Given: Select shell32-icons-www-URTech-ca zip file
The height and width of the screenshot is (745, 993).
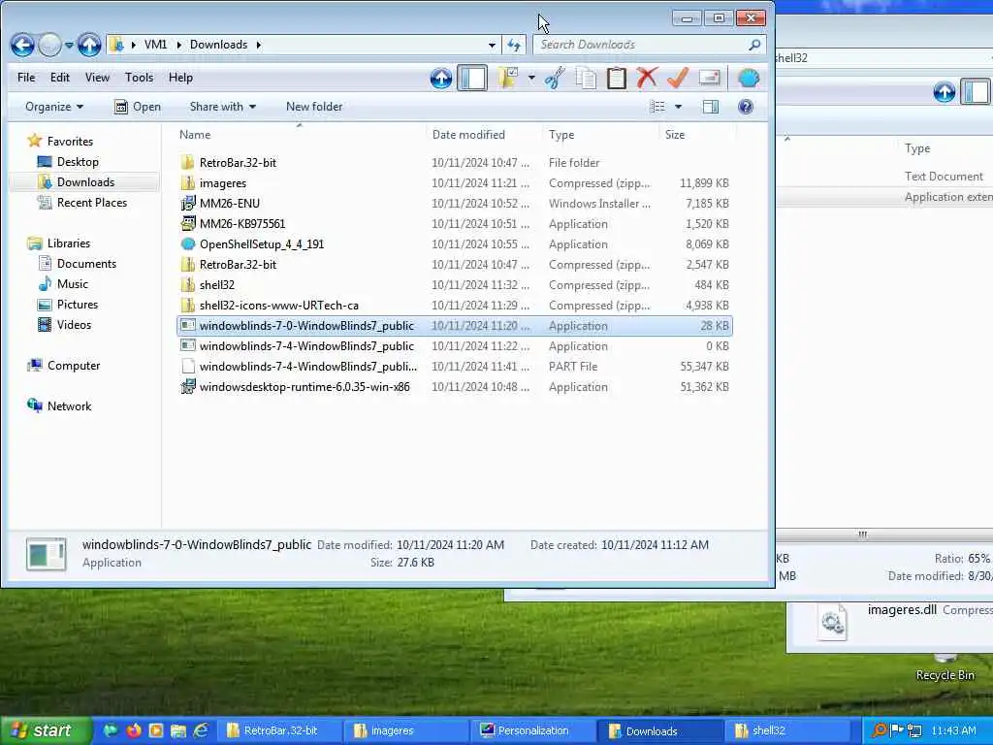Looking at the screenshot, I should (455, 306).
